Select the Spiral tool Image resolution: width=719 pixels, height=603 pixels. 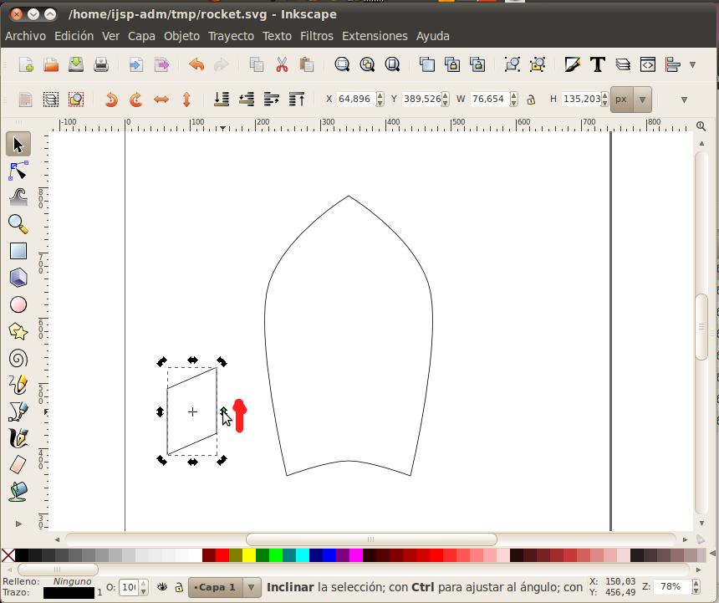[18, 358]
